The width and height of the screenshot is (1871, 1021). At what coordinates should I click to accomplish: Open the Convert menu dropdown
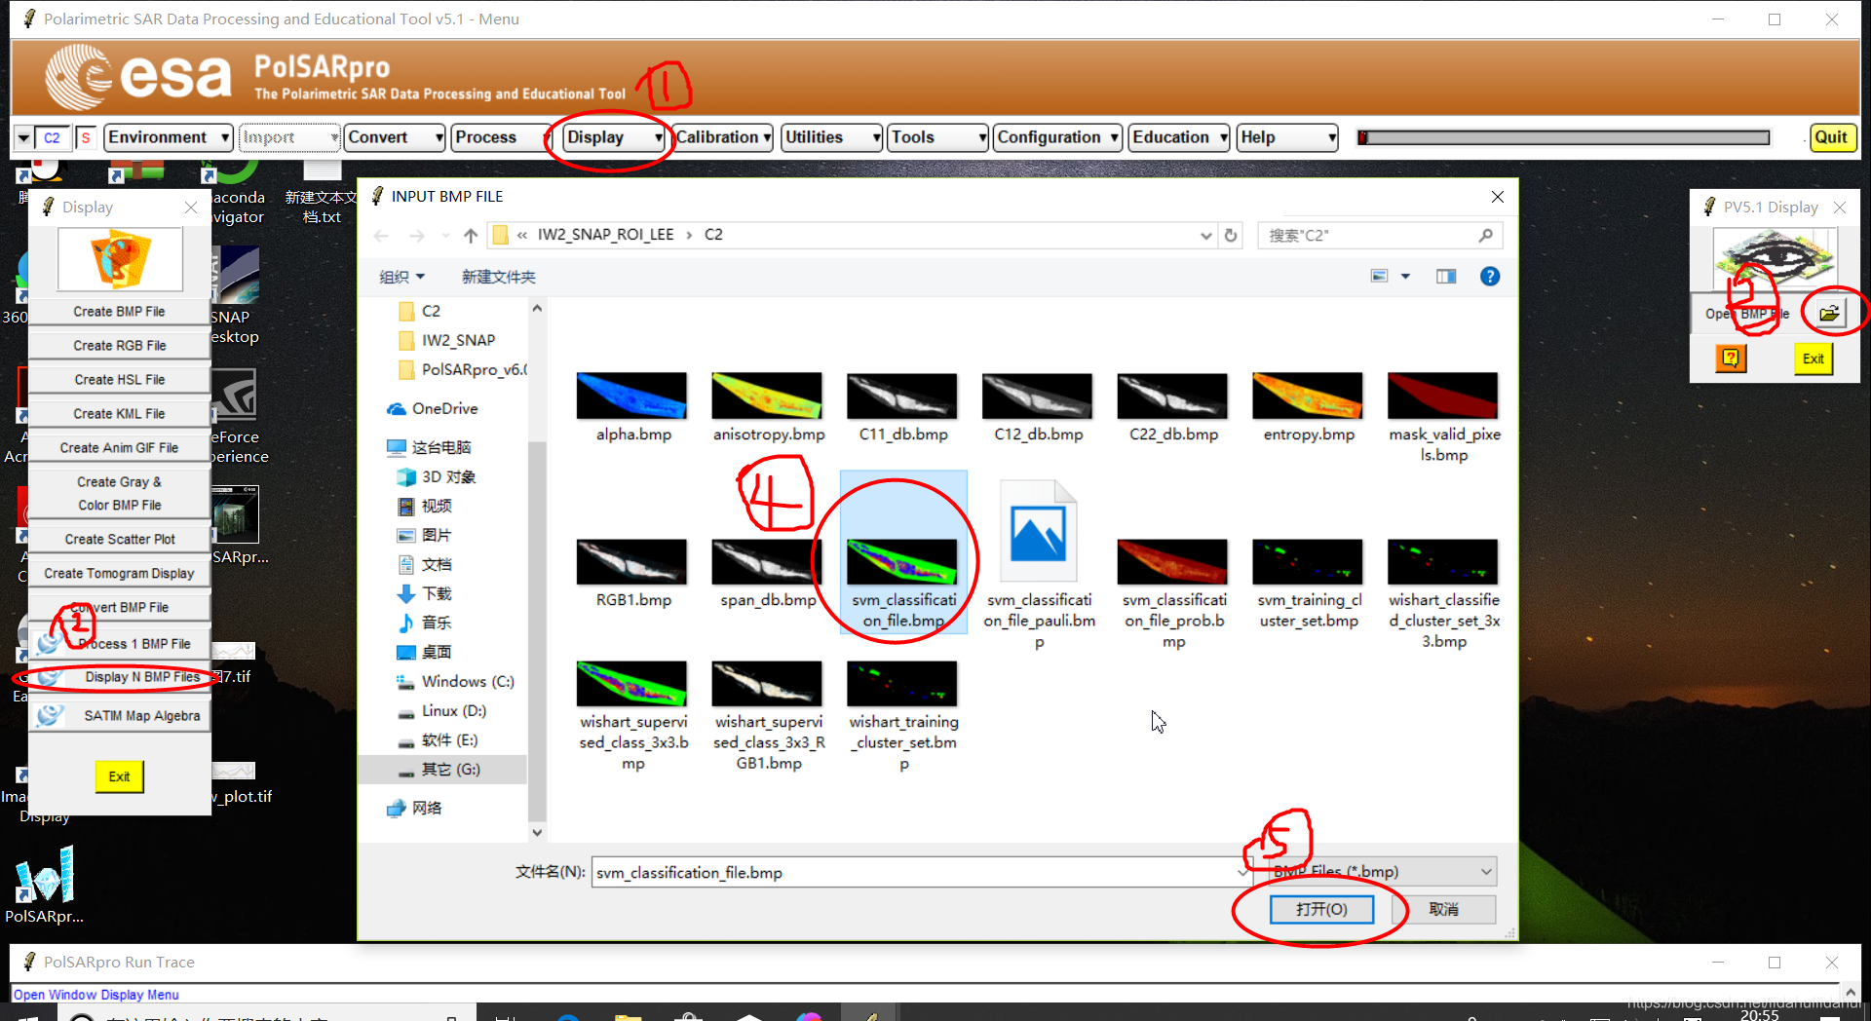click(x=395, y=137)
